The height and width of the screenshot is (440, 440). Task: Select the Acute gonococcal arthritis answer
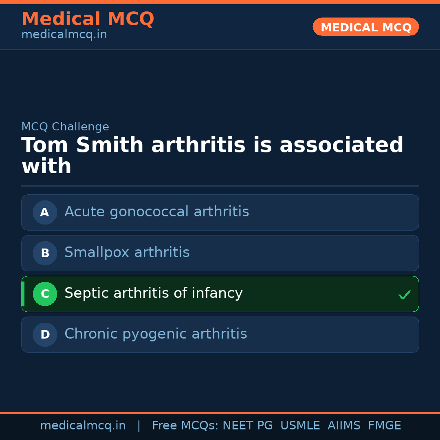pyautogui.click(x=156, y=212)
